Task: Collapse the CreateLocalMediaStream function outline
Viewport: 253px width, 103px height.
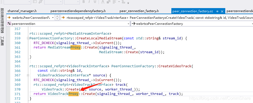Action: click(x=28, y=38)
